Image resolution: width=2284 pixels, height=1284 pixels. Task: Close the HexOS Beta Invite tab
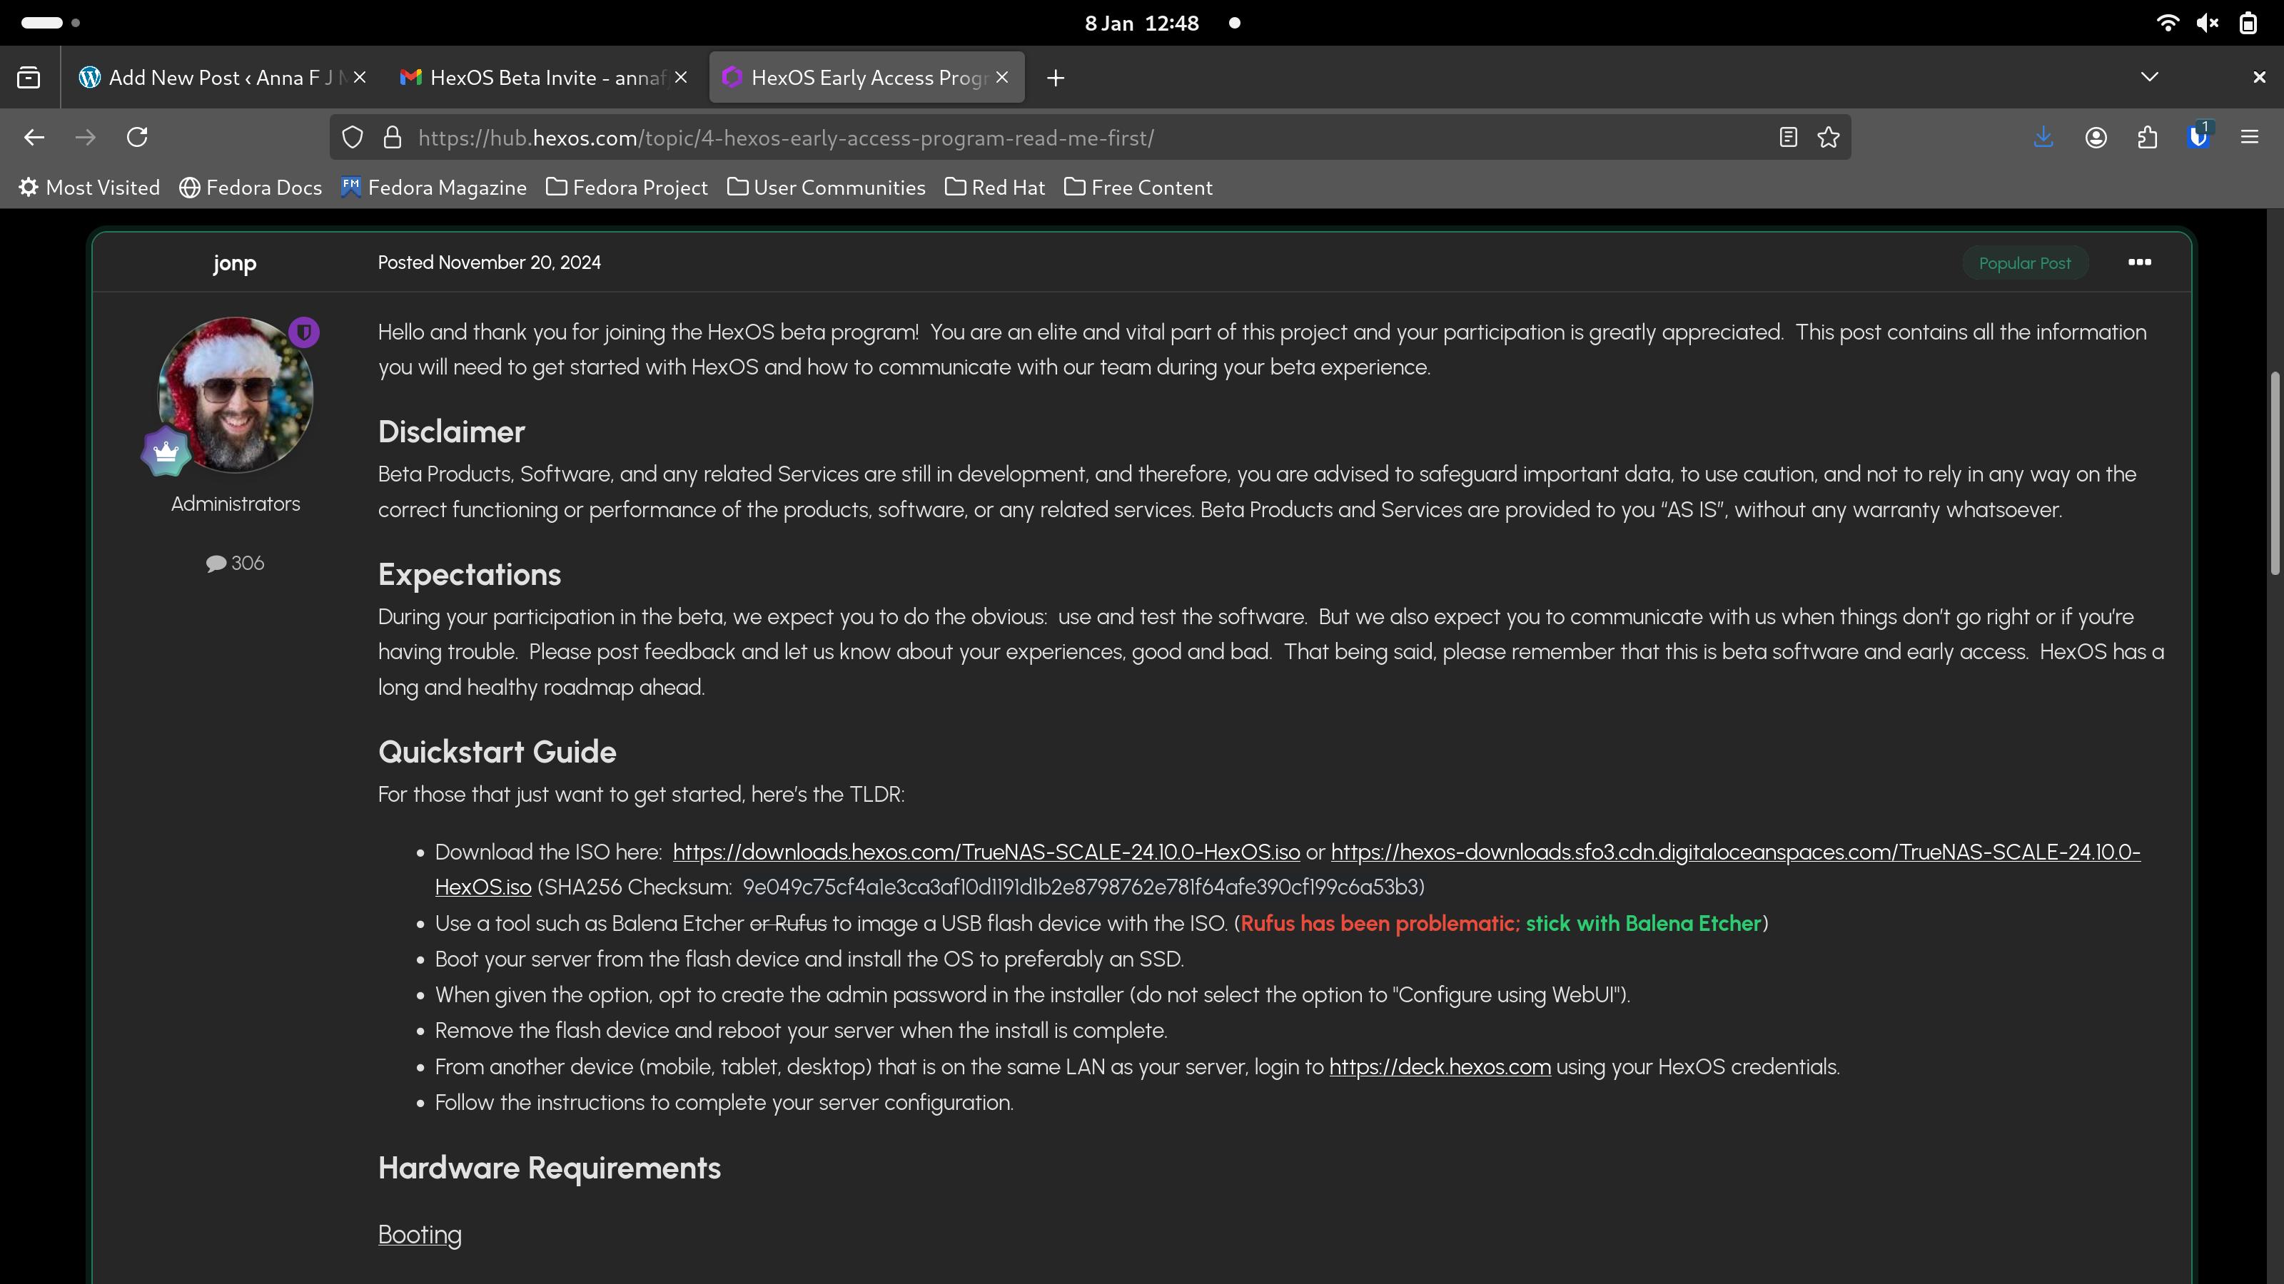pyautogui.click(x=680, y=78)
